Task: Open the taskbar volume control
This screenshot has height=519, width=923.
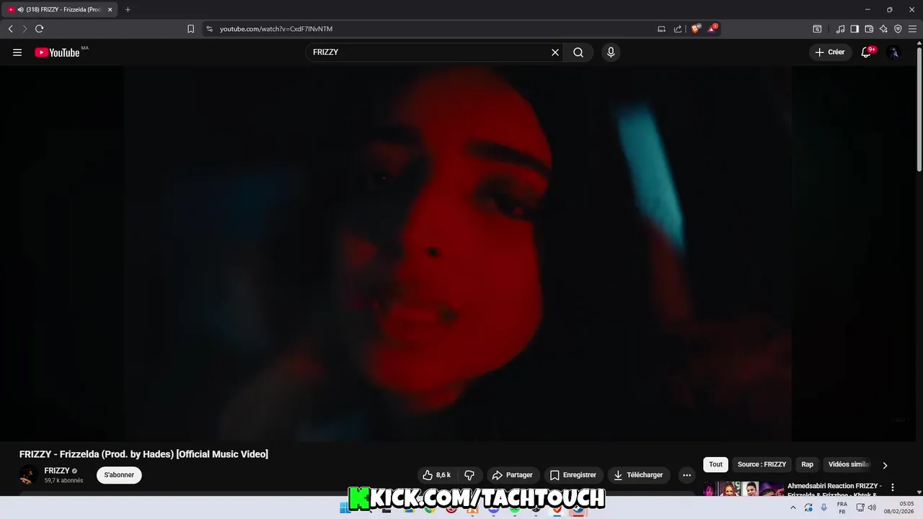Action: click(873, 507)
